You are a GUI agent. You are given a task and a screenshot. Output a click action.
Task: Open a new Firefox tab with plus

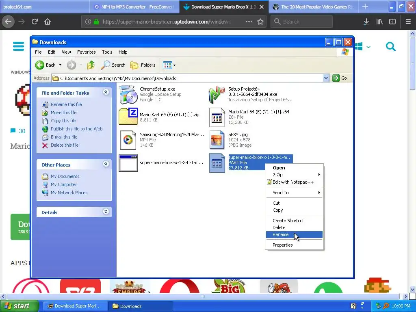(x=365, y=6)
